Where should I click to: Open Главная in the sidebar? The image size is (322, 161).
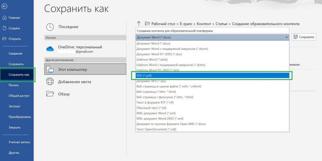[x=14, y=18]
